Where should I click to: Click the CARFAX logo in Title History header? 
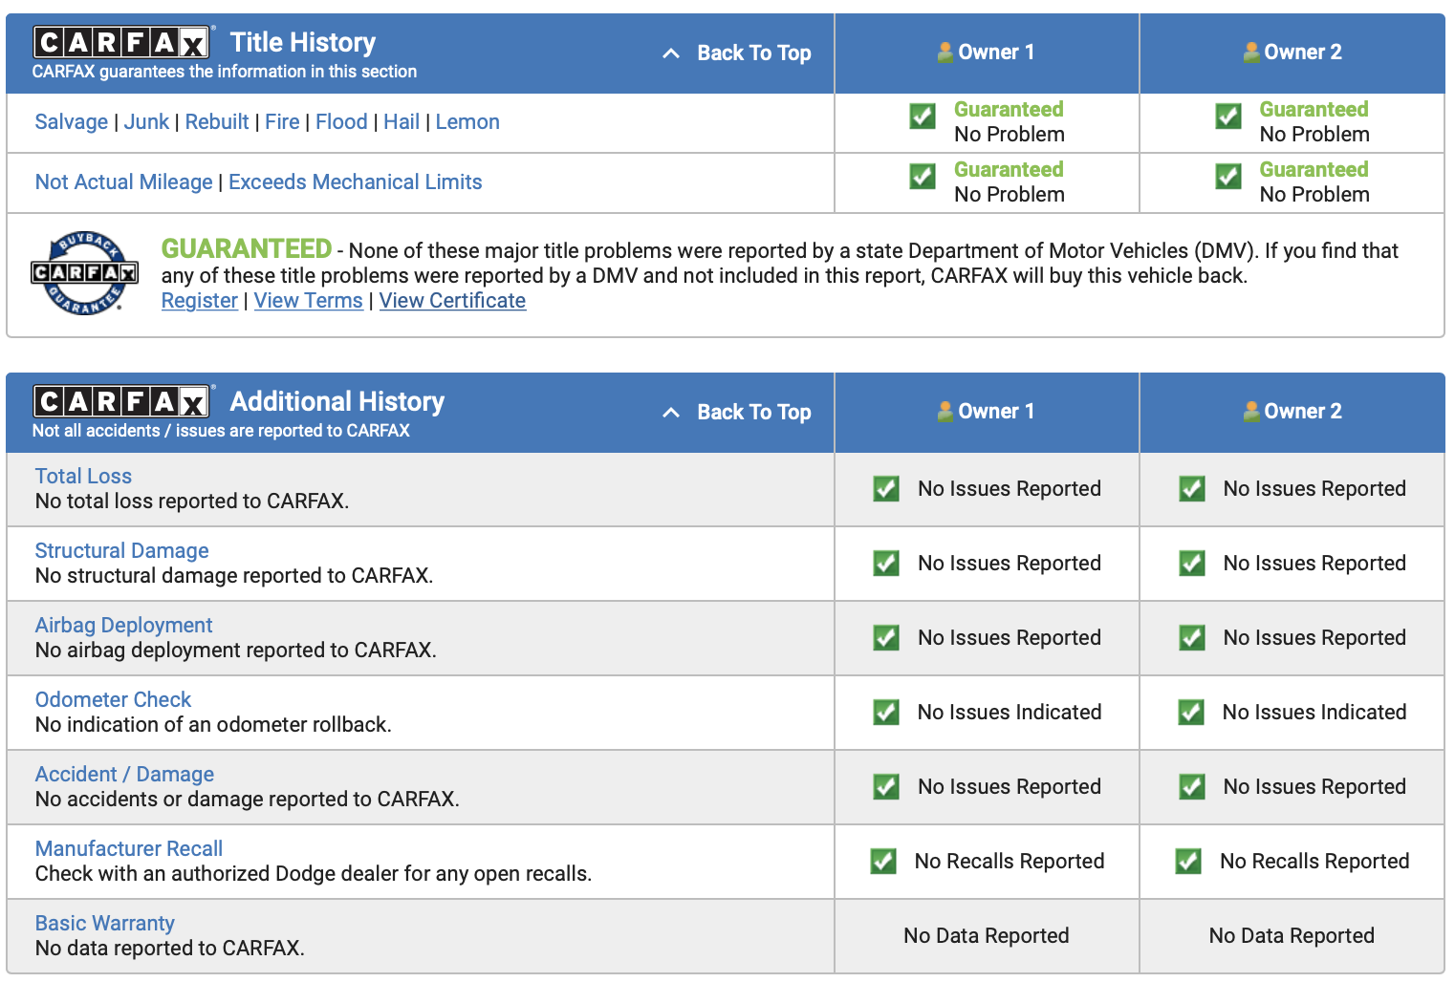[120, 42]
